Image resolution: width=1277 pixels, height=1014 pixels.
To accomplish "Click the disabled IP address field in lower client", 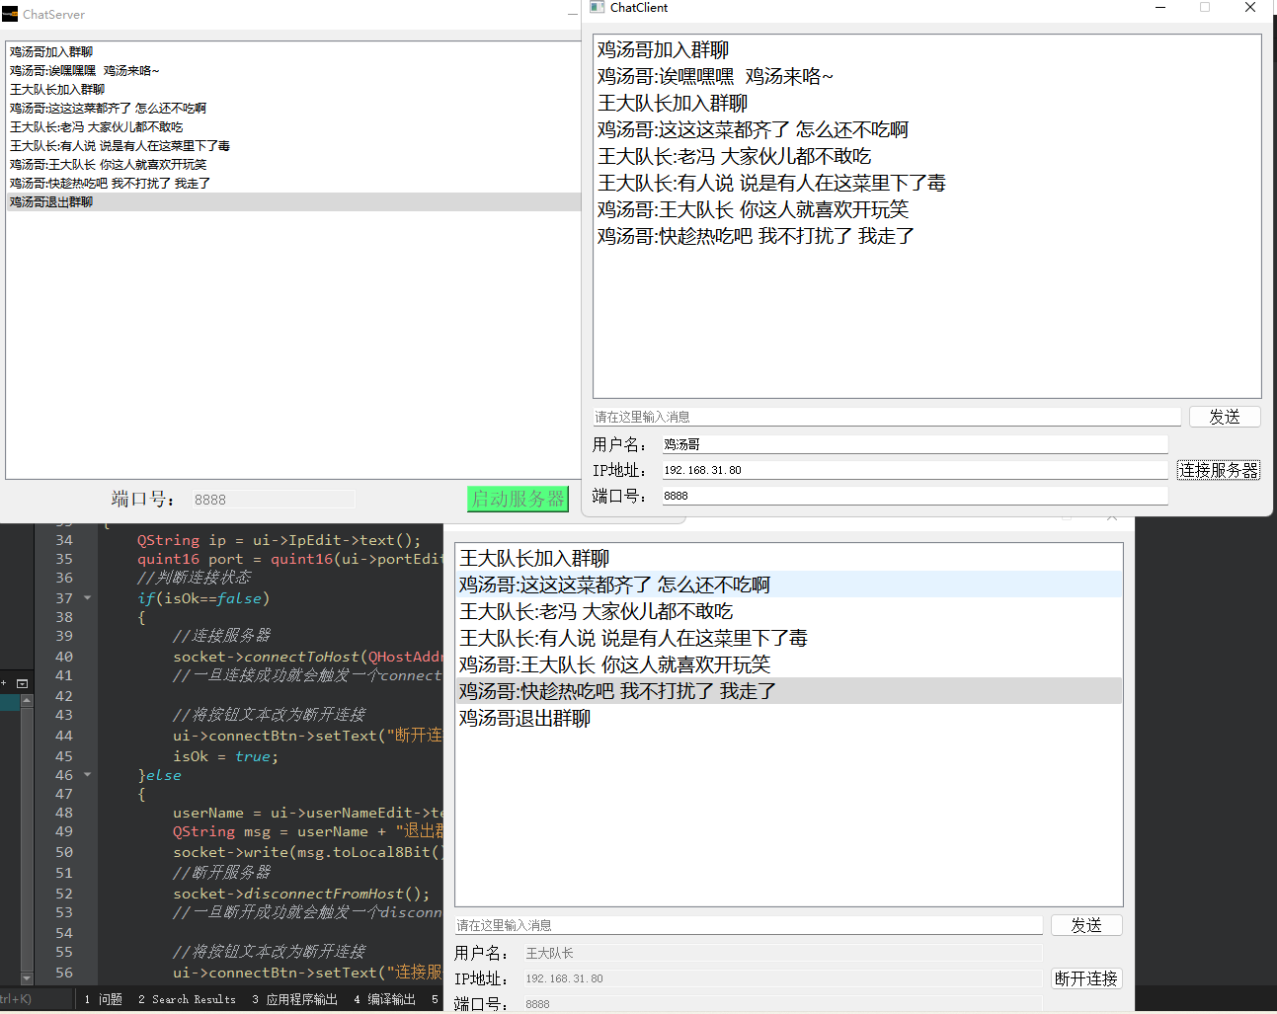I will click(x=783, y=978).
